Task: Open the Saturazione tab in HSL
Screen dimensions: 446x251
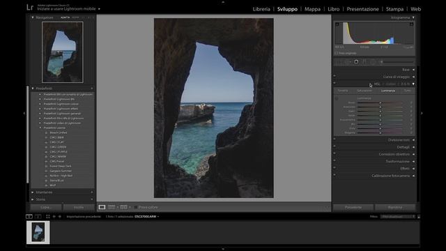Action: click(364, 91)
